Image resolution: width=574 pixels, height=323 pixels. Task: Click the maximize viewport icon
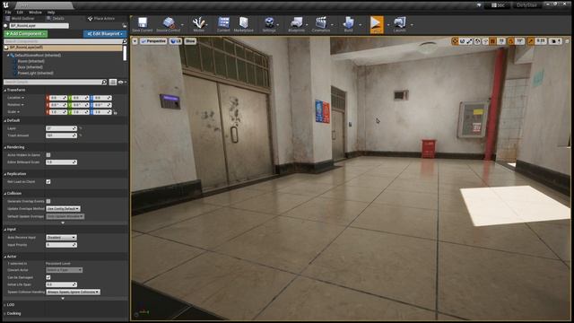[567, 41]
